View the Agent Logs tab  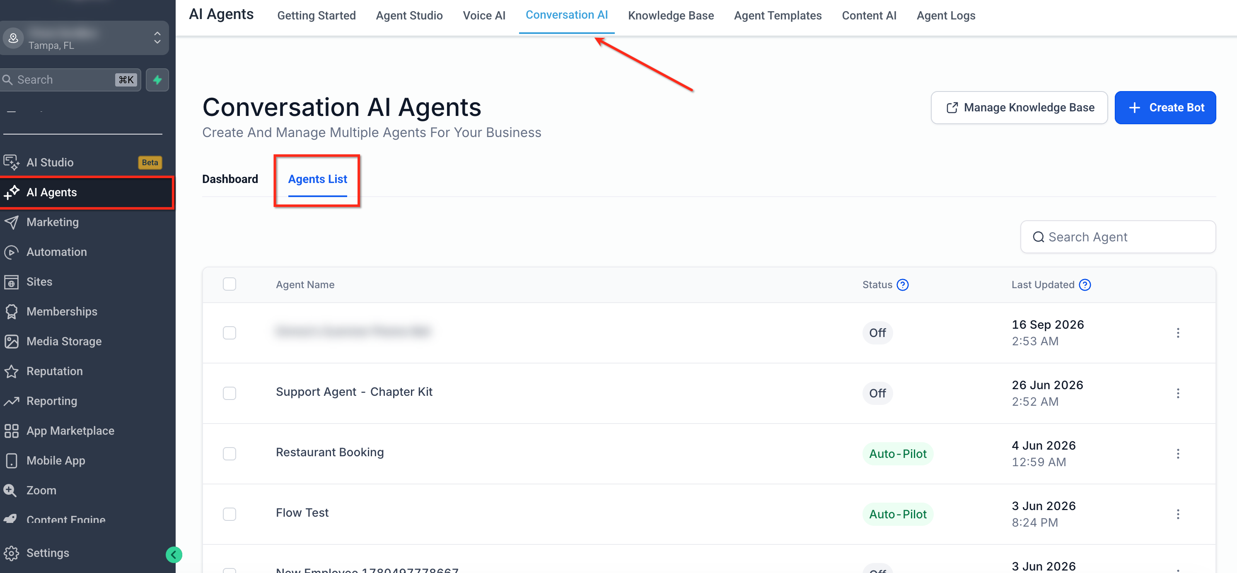[945, 15]
